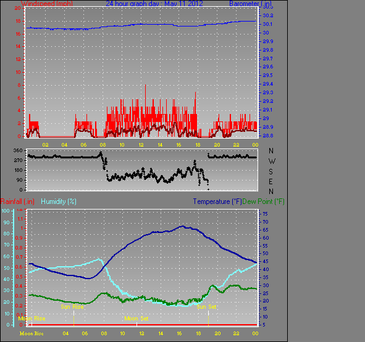Click the '29.7' barometer axis value
The height and width of the screenshot is (342, 365).
tap(268, 59)
